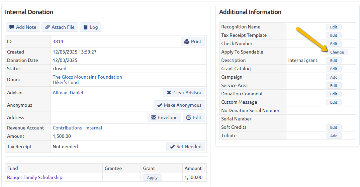Click the Print printer icon
Image resolution: width=360 pixels, height=187 pixels.
pyautogui.click(x=187, y=41)
